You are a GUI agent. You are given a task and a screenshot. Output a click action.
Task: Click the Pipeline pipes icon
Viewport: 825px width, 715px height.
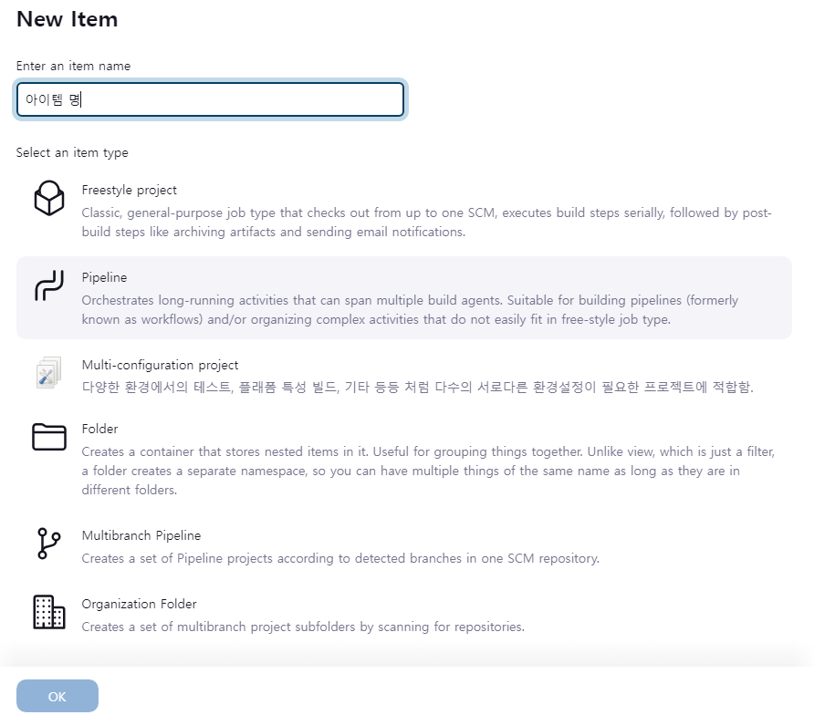pos(49,285)
